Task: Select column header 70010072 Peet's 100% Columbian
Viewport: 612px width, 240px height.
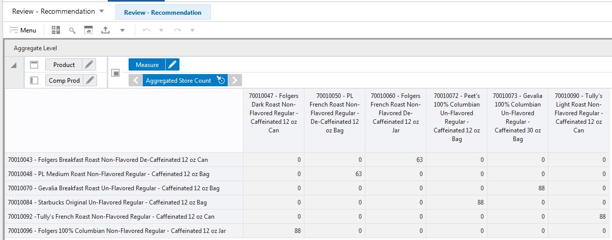Action: point(456,121)
